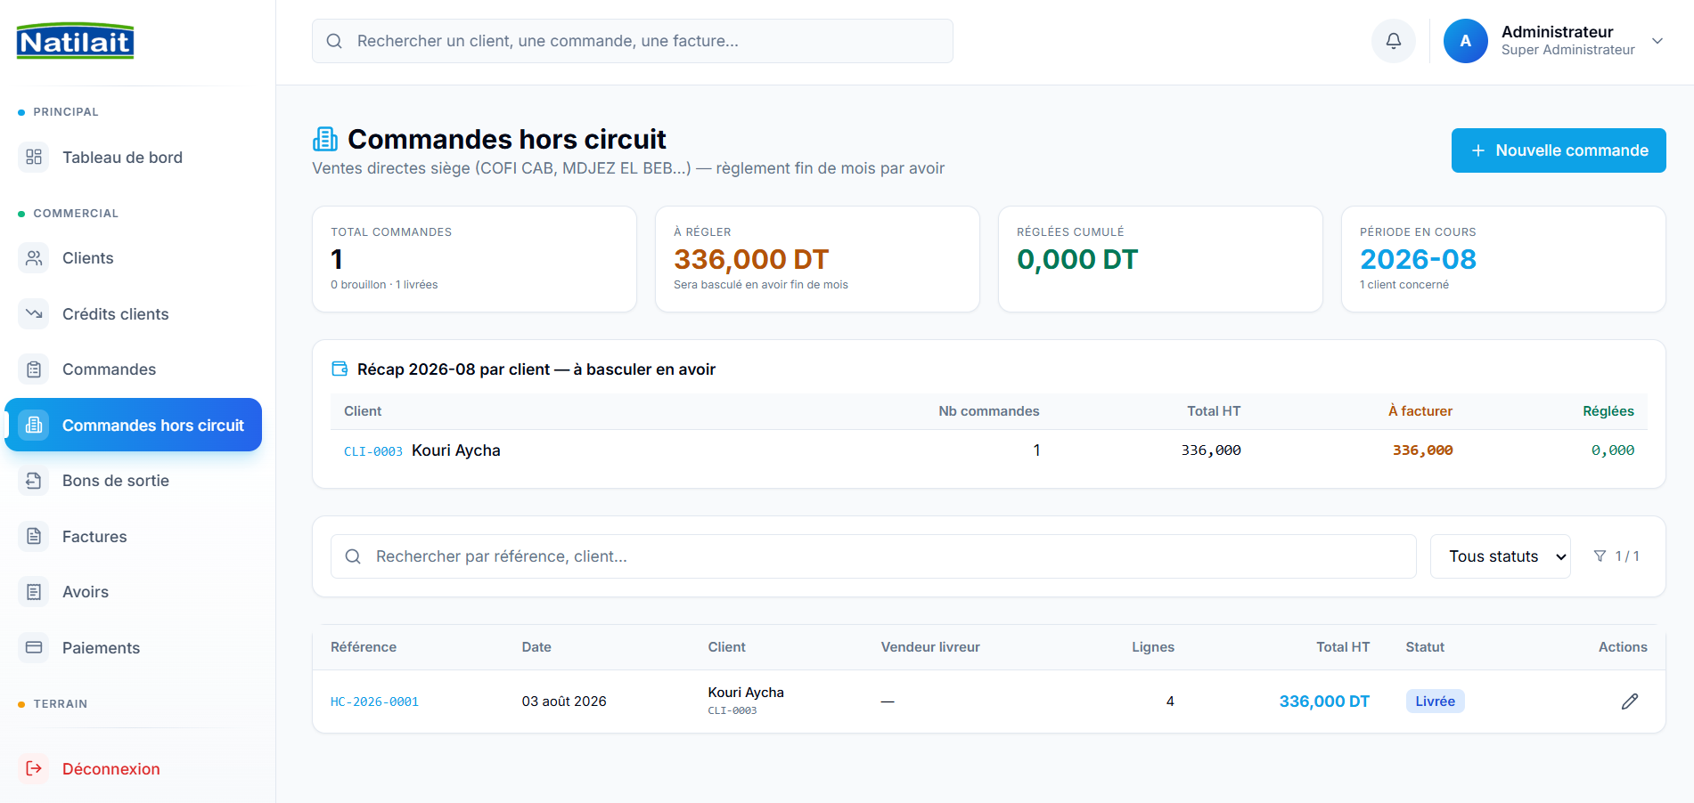Click the Natilait logo

click(x=75, y=41)
